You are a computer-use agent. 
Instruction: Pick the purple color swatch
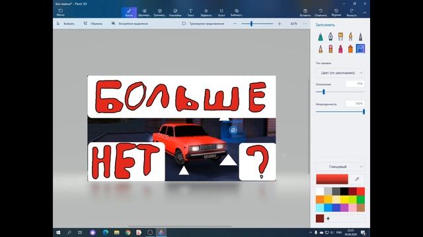(344, 207)
